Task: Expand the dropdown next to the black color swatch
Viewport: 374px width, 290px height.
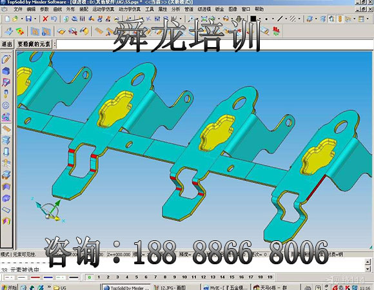Action: (259, 19)
